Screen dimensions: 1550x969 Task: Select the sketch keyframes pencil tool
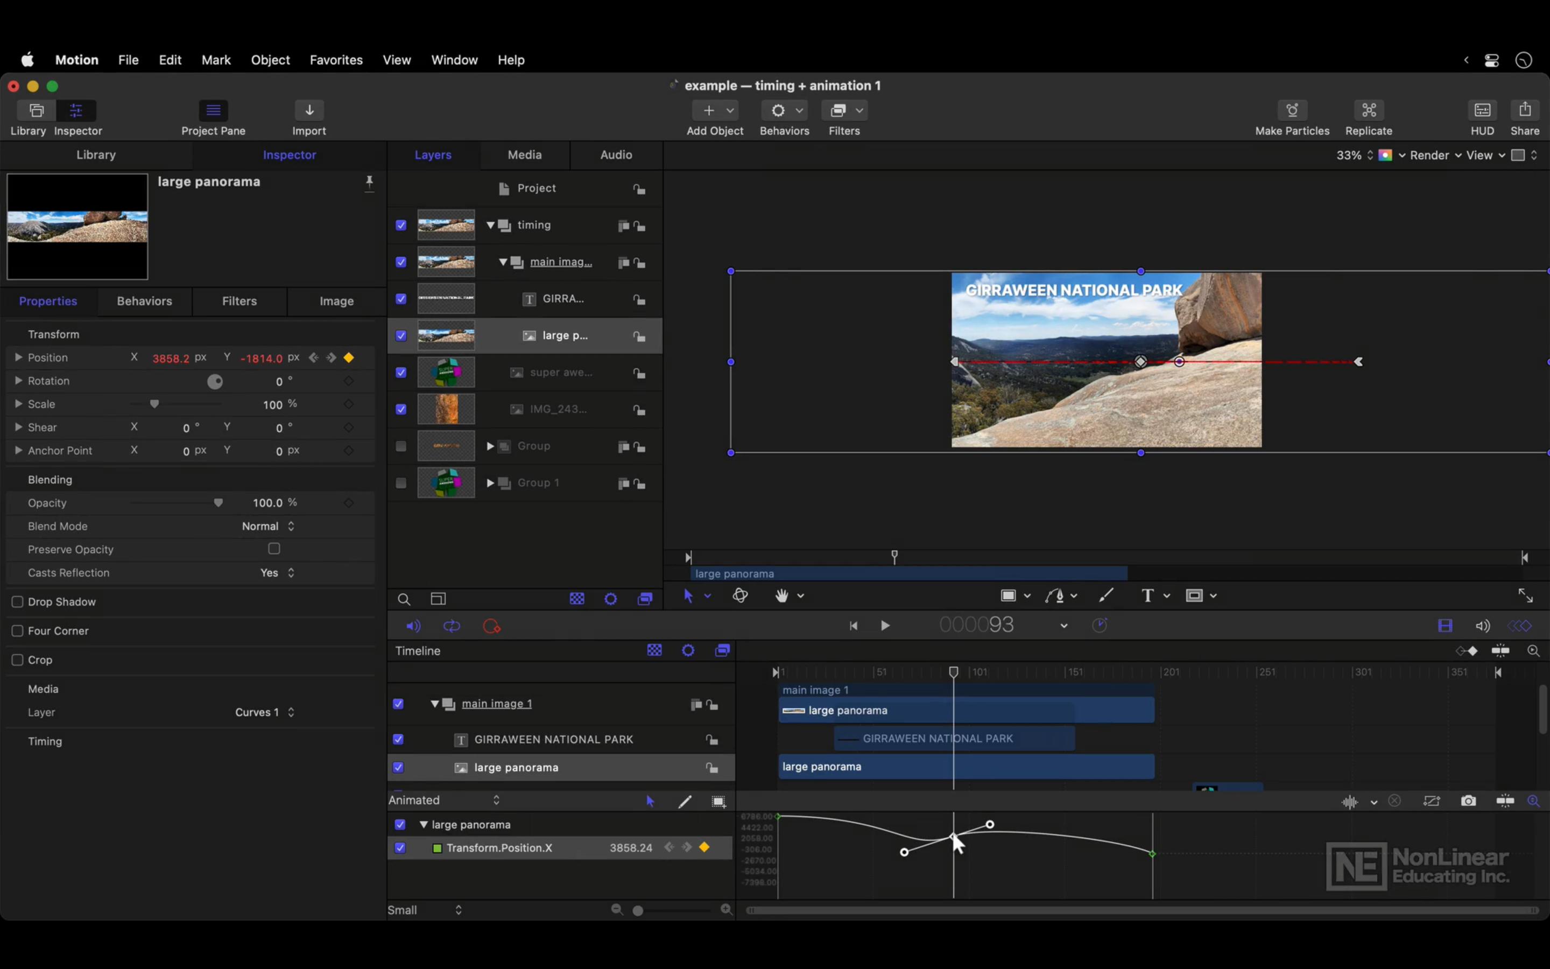coord(685,801)
